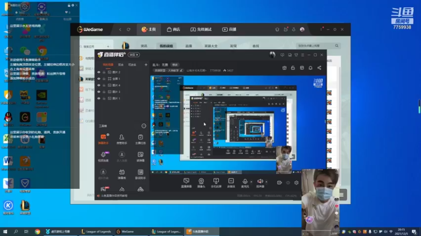Open the 歌词助手 lyrics assistant tool
This screenshot has height=236, width=421.
point(140,174)
